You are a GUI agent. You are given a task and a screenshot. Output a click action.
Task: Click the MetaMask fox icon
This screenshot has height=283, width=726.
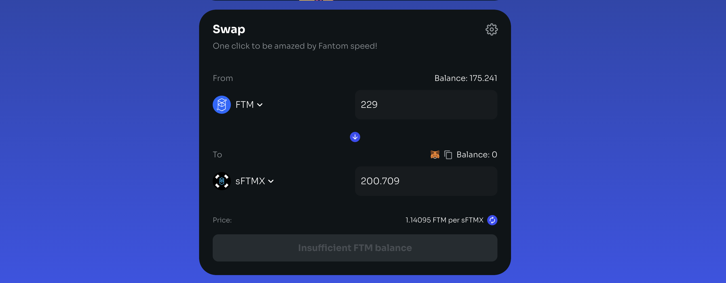tap(435, 155)
